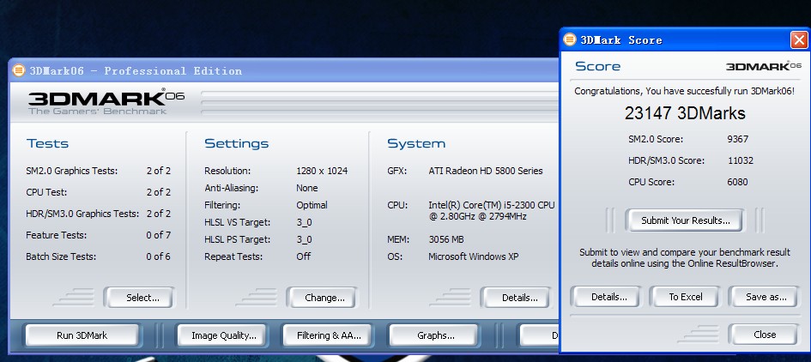This screenshot has height=362, width=811.
Task: Click the Score heading in the Score window
Action: 598,66
